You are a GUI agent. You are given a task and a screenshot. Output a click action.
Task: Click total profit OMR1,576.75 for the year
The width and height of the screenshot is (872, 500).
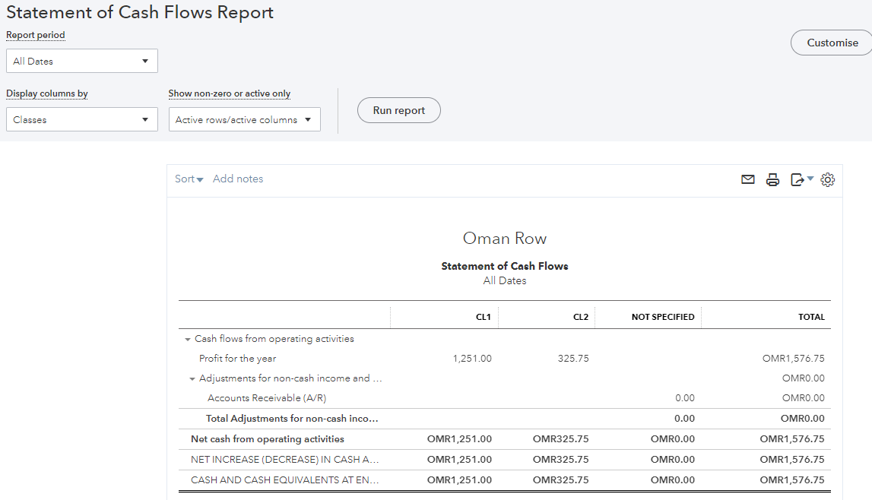coord(793,359)
